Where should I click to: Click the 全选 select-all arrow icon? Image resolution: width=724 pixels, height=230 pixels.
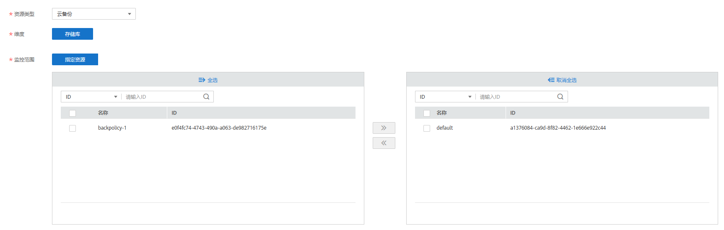click(202, 80)
